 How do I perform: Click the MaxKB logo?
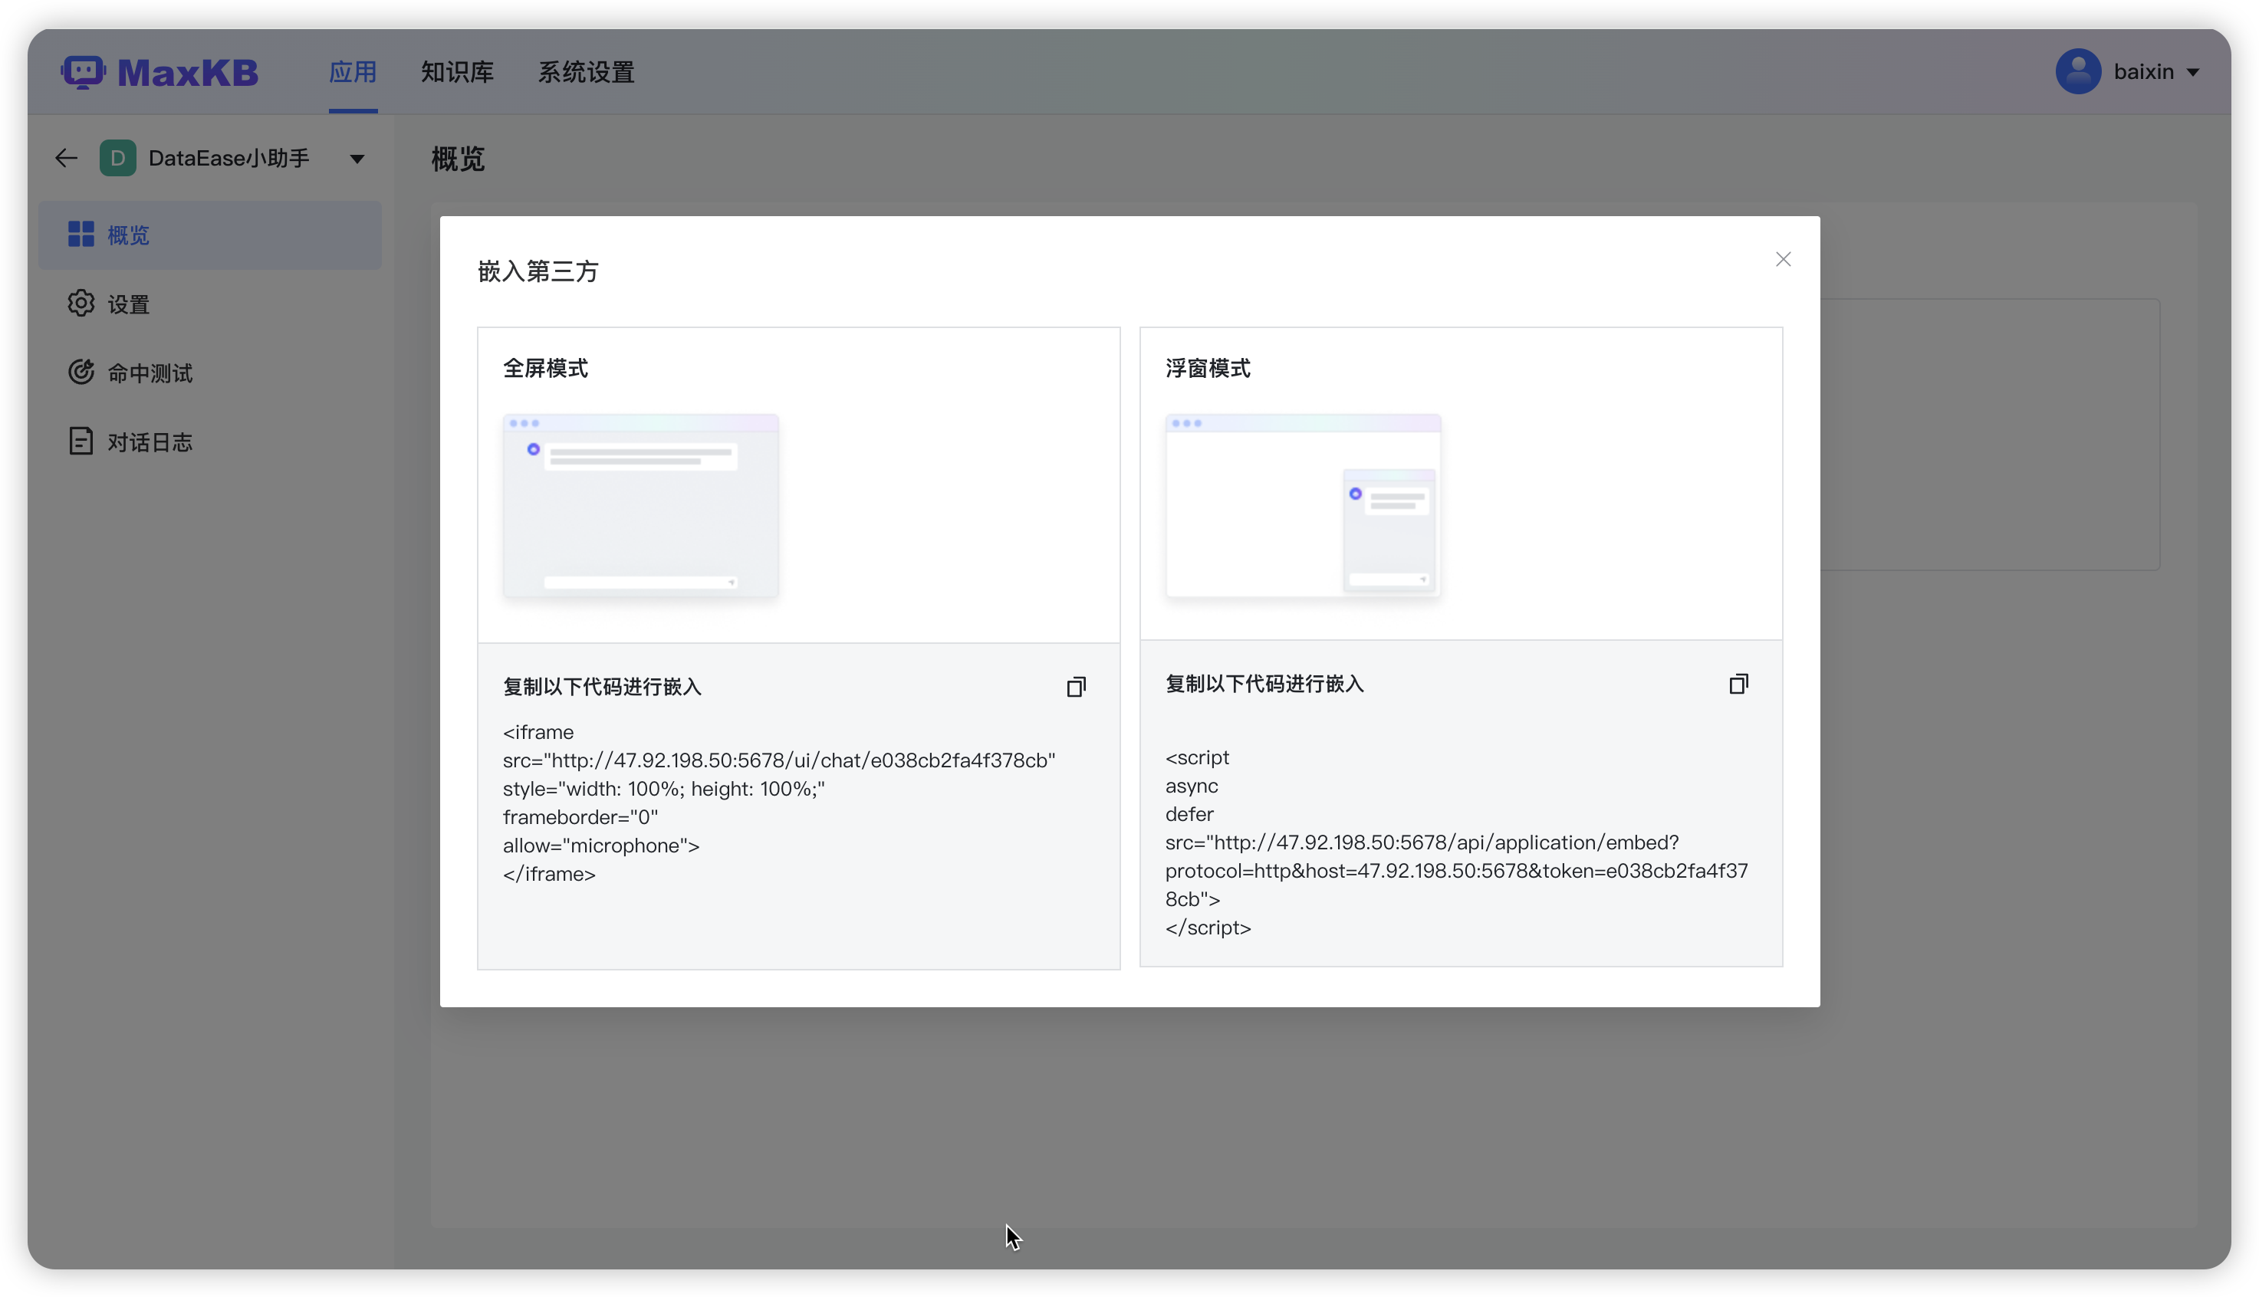[x=159, y=72]
